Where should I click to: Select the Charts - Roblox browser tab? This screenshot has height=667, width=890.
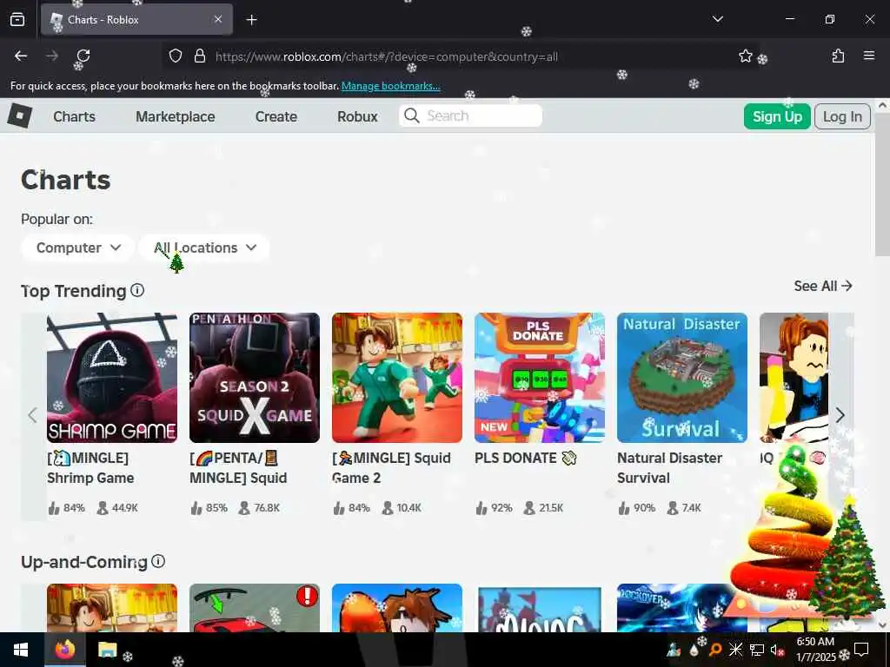tap(136, 20)
